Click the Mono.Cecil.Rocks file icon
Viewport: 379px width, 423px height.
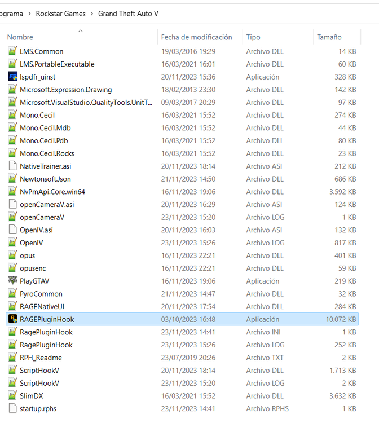click(x=12, y=153)
